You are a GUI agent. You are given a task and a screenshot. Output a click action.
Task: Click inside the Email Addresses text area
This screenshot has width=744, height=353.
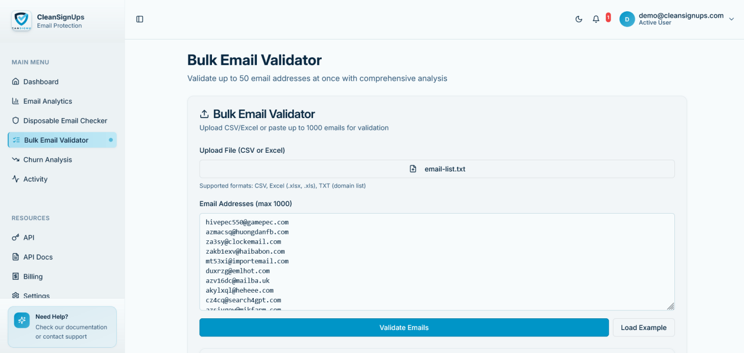(x=436, y=262)
